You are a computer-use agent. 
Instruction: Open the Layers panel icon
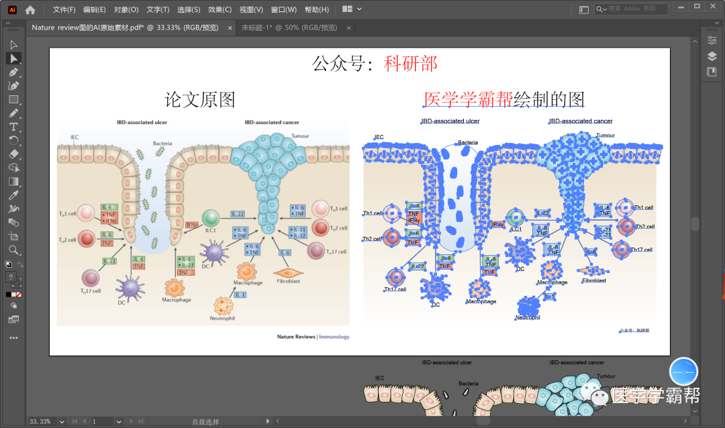pyautogui.click(x=712, y=56)
